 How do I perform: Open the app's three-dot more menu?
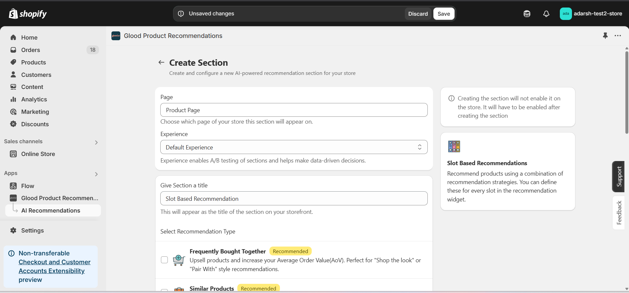[618, 36]
